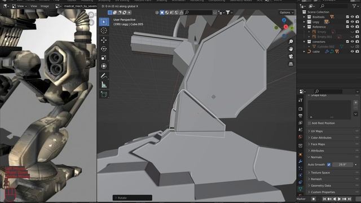
Task: Open the viewport Options dropdown
Action: pos(287,12)
